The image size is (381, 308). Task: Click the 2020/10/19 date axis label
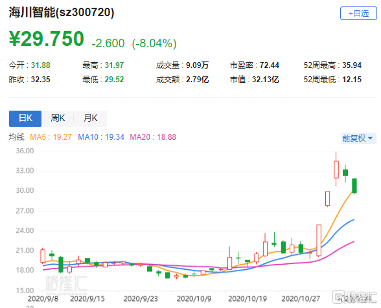pos(248,298)
